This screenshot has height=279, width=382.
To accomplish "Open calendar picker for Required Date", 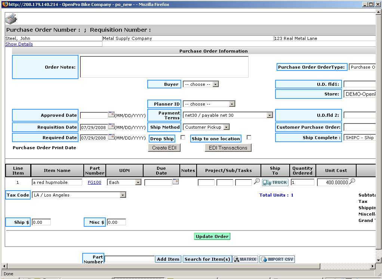I will (111, 137).
